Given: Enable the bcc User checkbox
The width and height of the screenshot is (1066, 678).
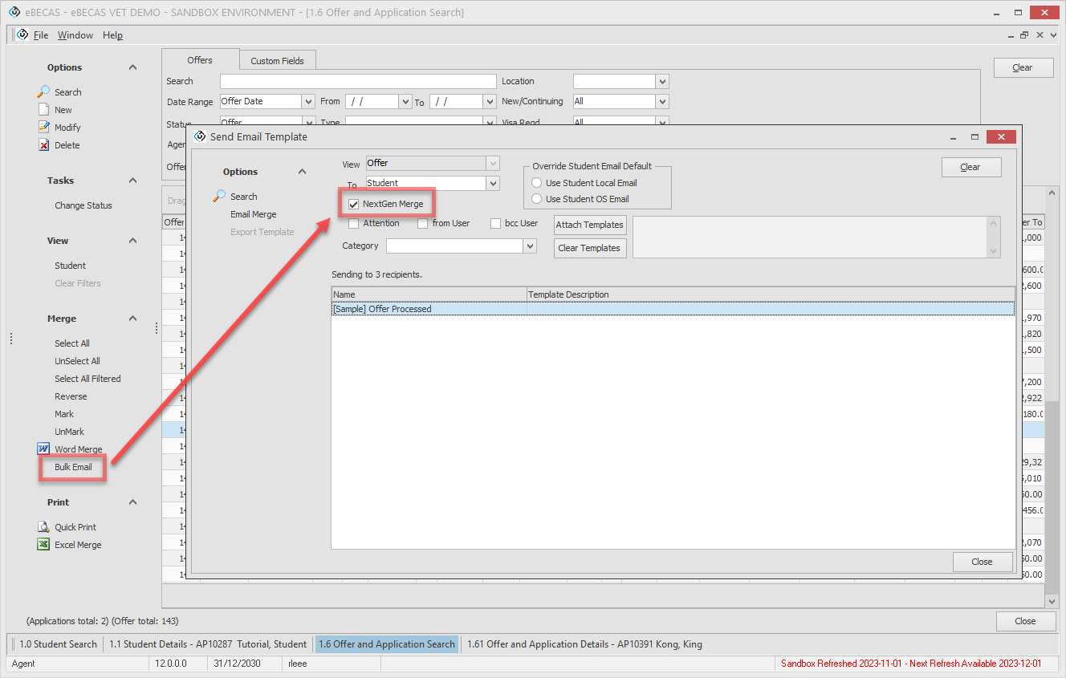Looking at the screenshot, I should 496,224.
